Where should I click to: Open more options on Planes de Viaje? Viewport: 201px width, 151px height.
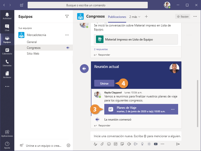pos(173,109)
